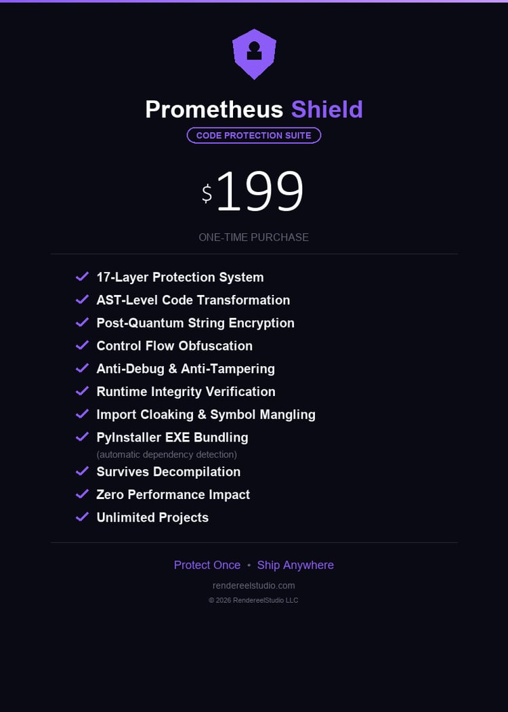
Task: Click the Ship Anywhere tagline text
Action: pos(295,565)
